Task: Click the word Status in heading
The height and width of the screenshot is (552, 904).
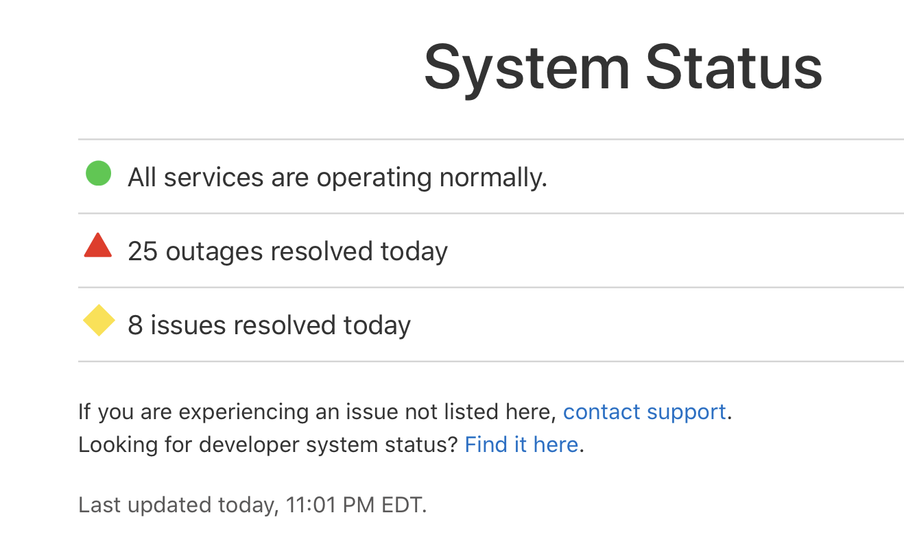Action: (x=734, y=67)
